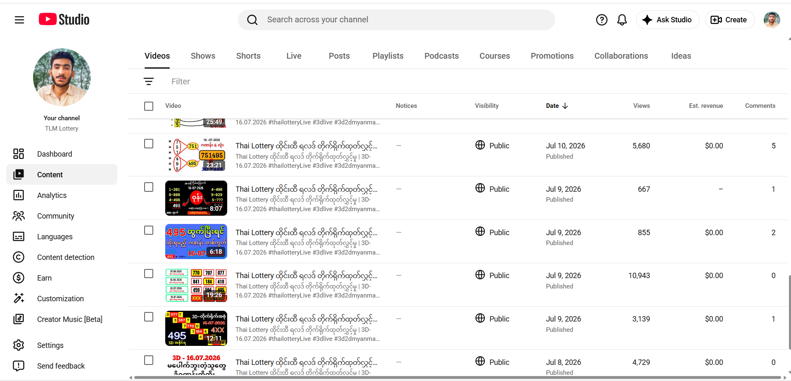Open the notifications bell
This screenshot has height=381, width=791.
[622, 20]
